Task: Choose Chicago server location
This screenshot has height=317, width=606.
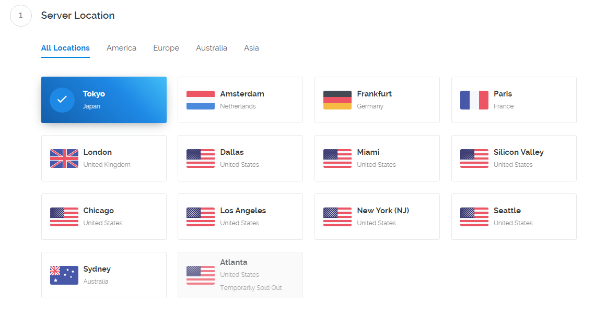Action: (x=104, y=217)
